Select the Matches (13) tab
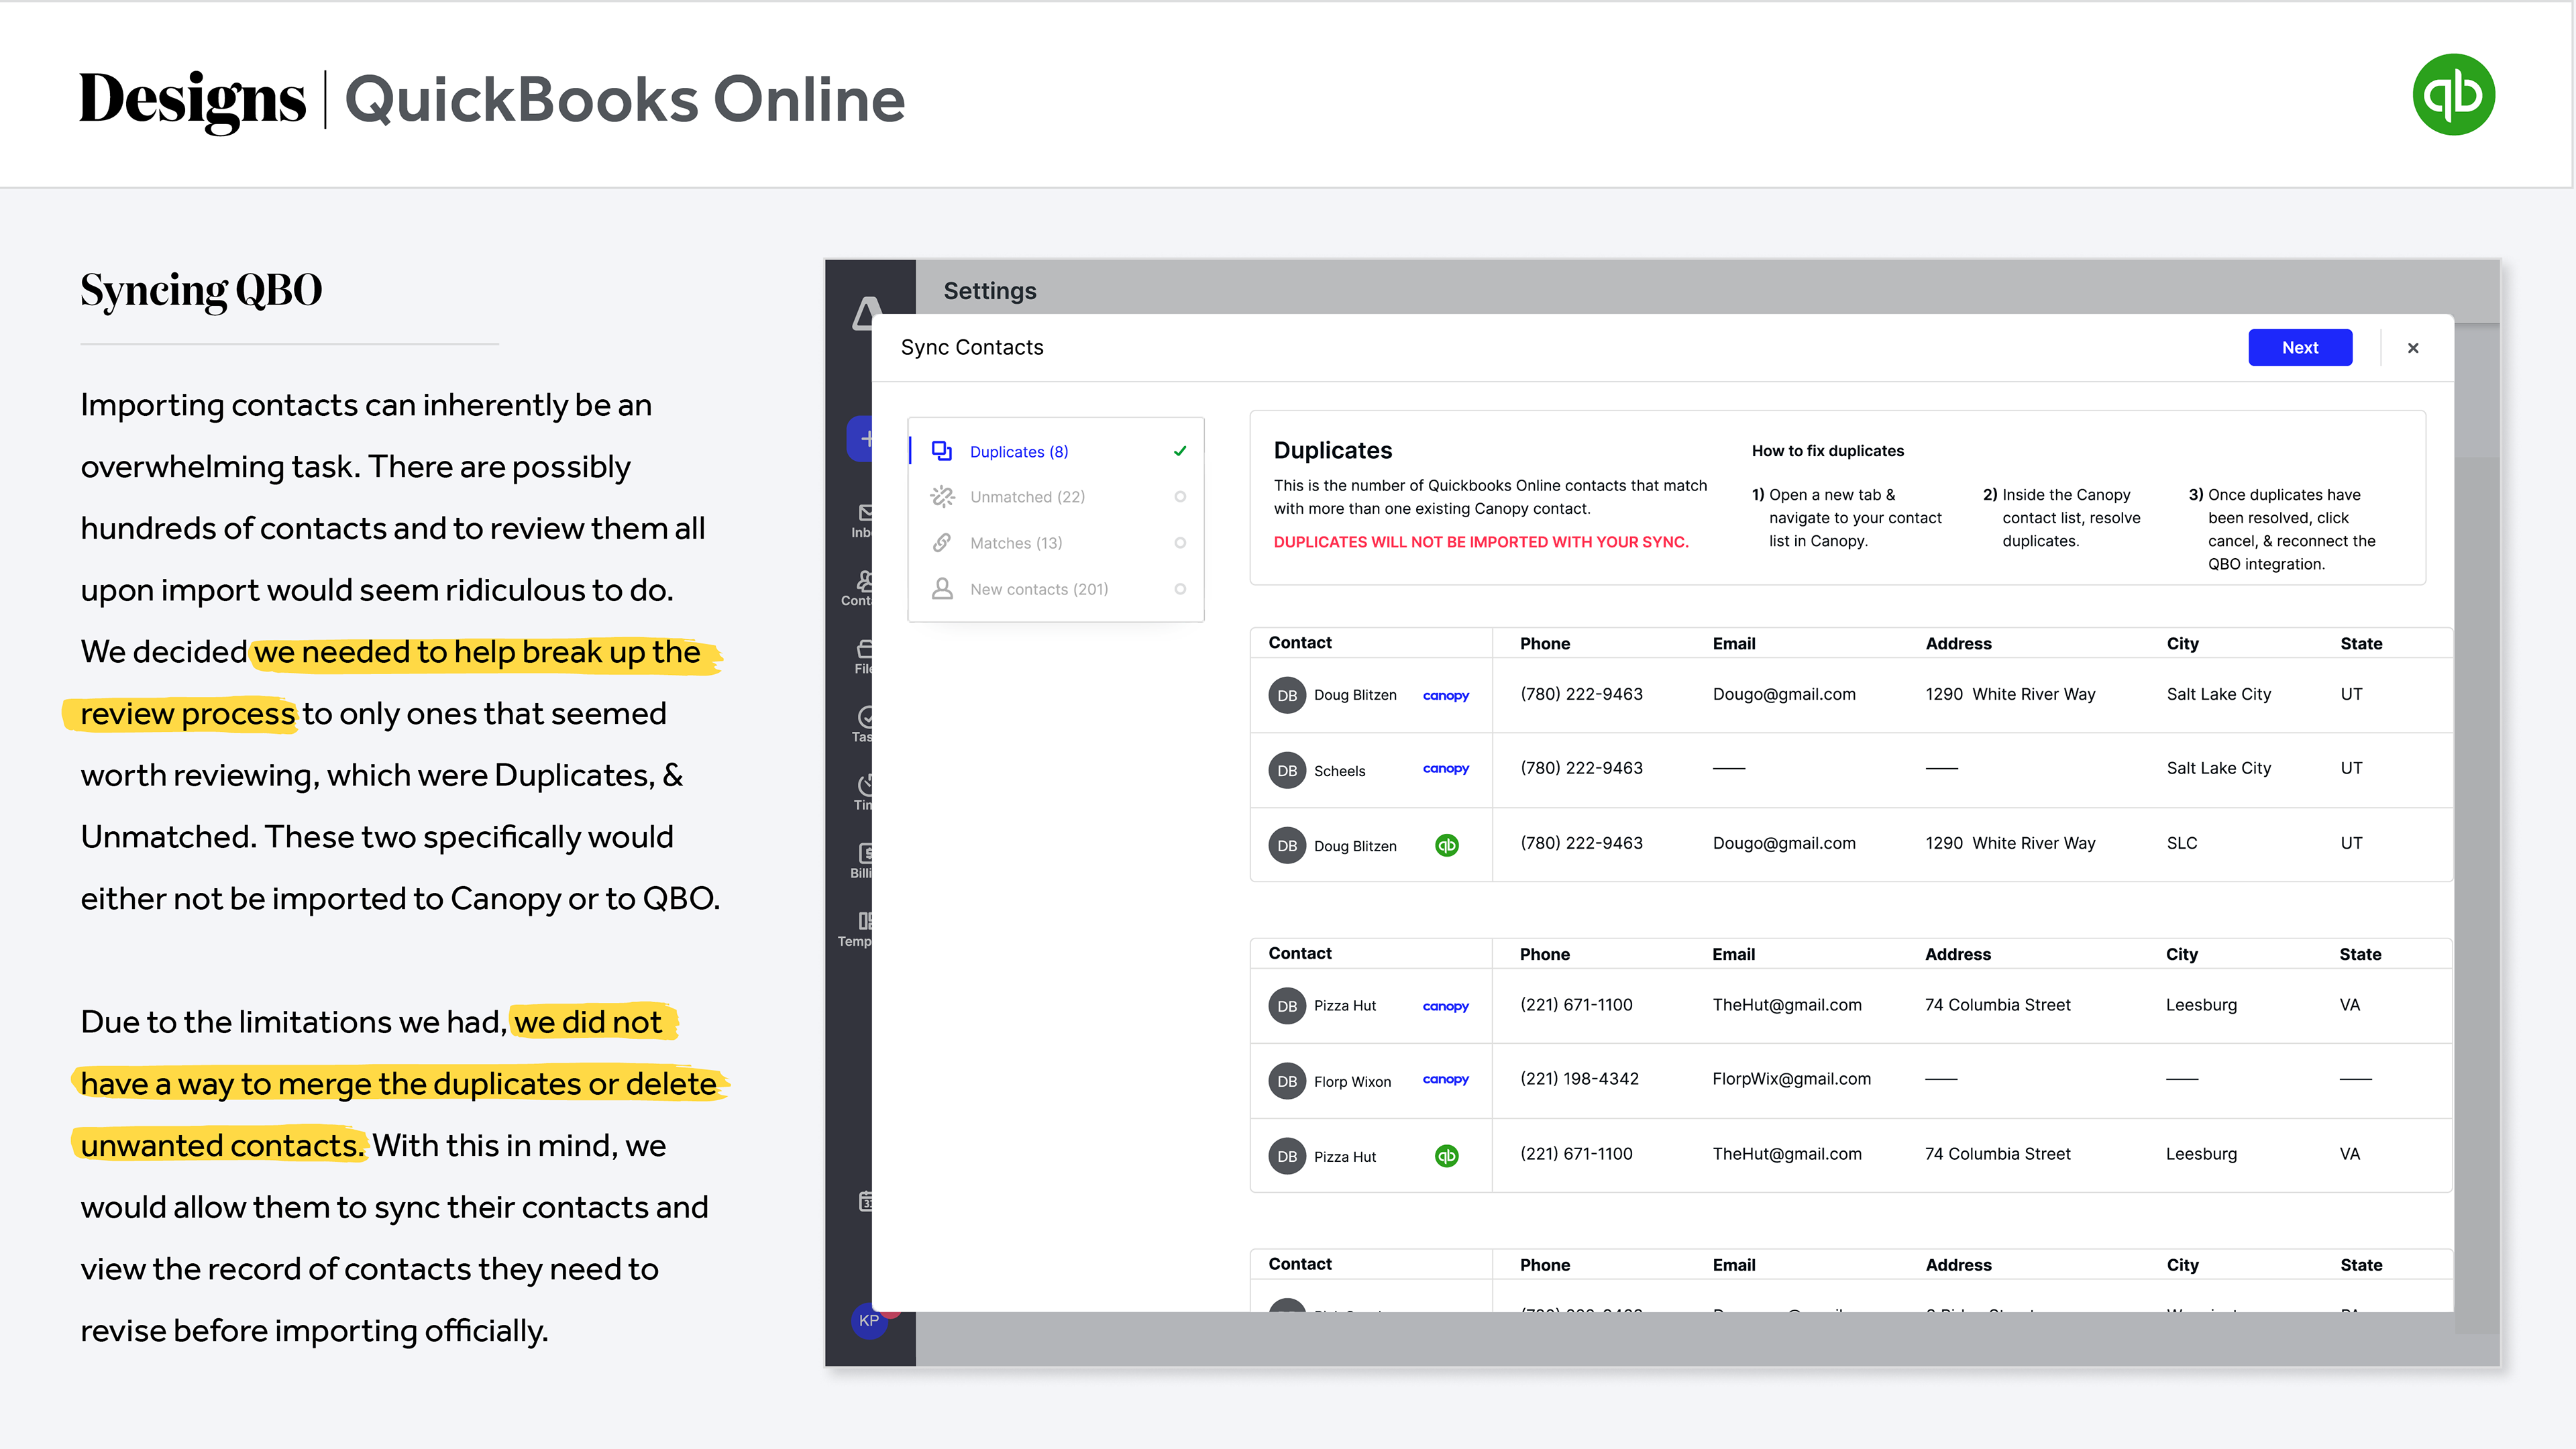The image size is (2576, 1449). point(1056,543)
